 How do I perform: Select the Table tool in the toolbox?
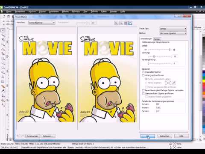3,82
